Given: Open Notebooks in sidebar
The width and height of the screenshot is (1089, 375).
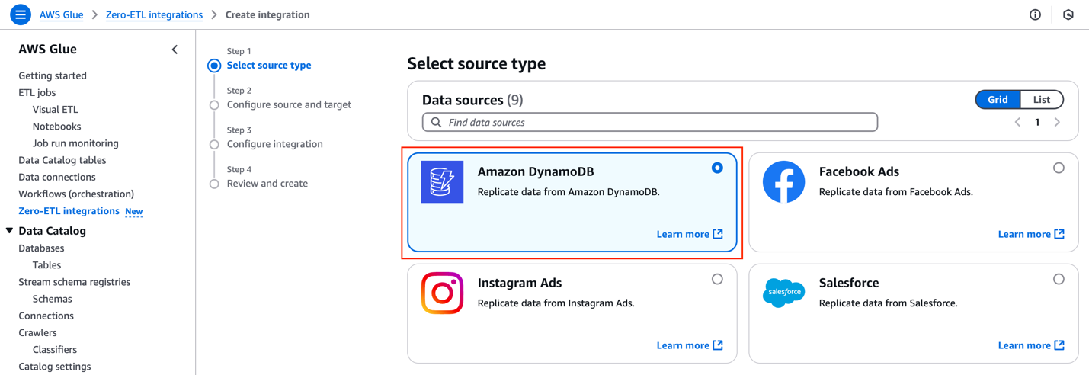Looking at the screenshot, I should (x=56, y=127).
